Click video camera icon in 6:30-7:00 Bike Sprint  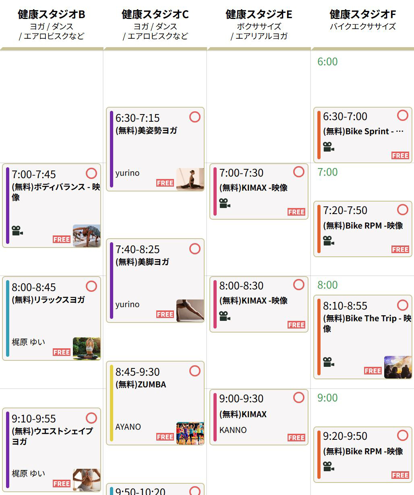[329, 147]
